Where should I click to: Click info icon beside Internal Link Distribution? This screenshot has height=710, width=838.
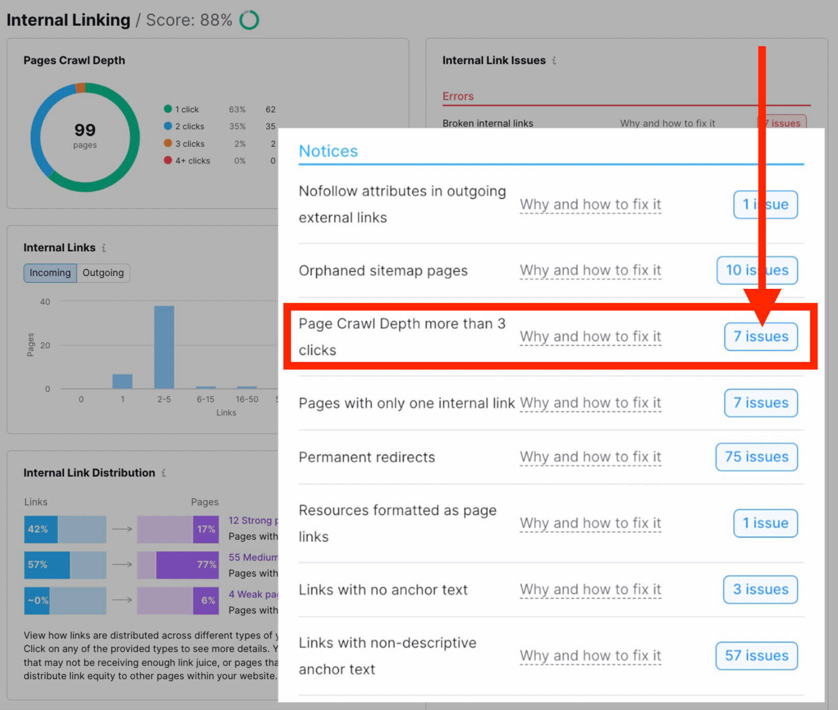pyautogui.click(x=163, y=473)
